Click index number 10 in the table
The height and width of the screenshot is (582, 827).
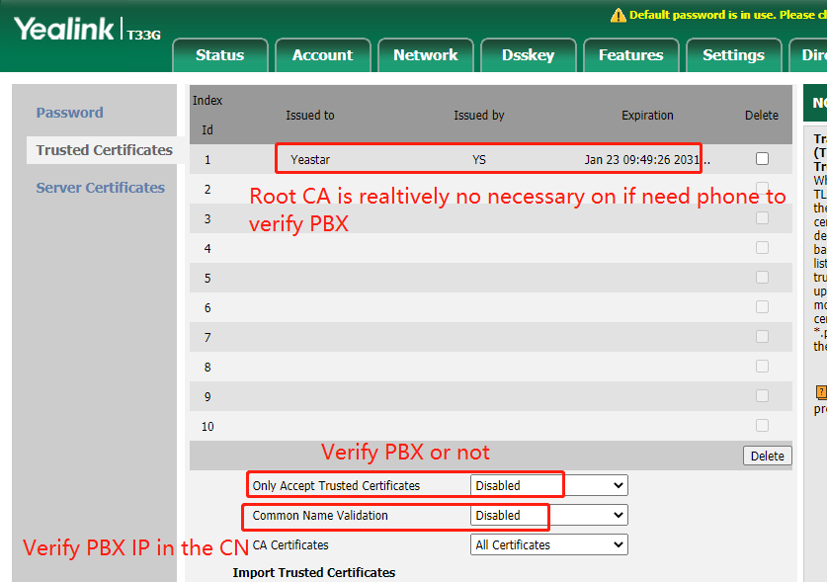click(x=207, y=426)
